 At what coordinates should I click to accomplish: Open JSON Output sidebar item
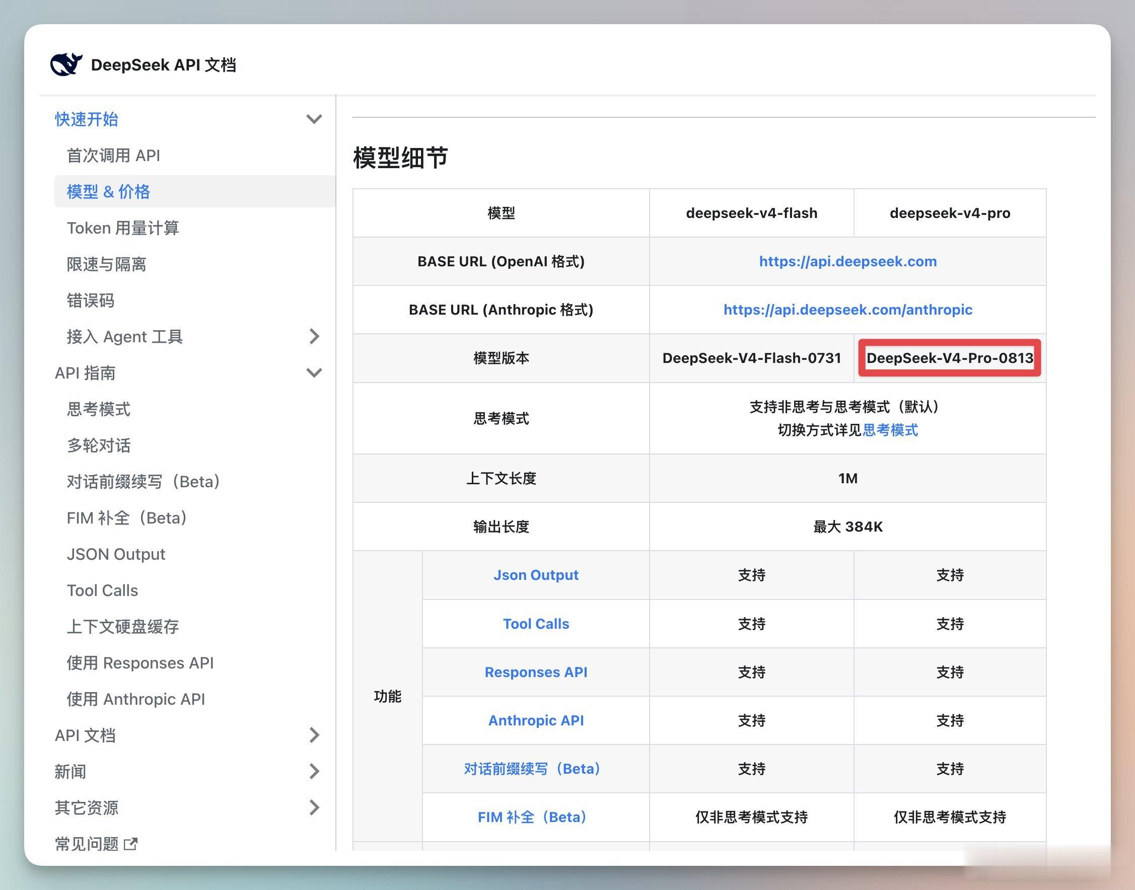tap(116, 554)
